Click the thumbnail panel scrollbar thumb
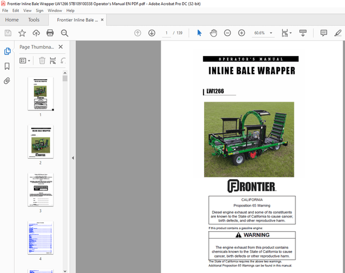Screen dimensions: 345x273 click(x=65, y=78)
